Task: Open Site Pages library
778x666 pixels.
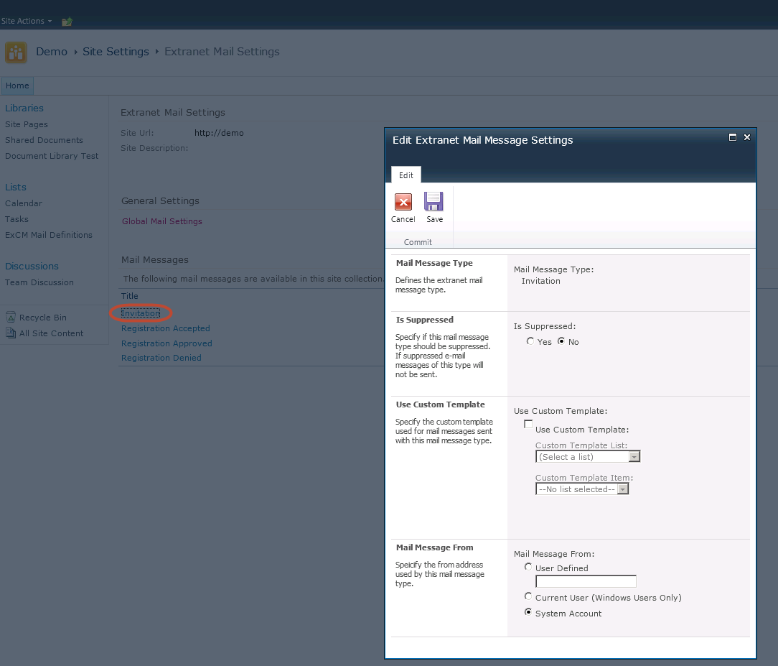Action: 27,124
